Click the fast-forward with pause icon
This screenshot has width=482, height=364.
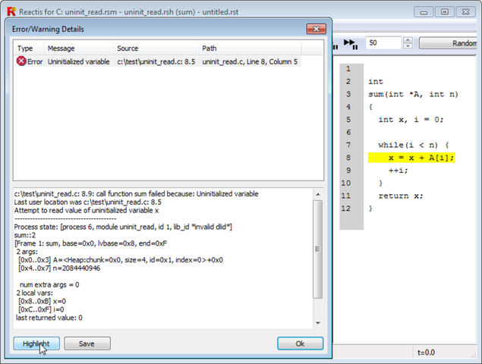[350, 43]
